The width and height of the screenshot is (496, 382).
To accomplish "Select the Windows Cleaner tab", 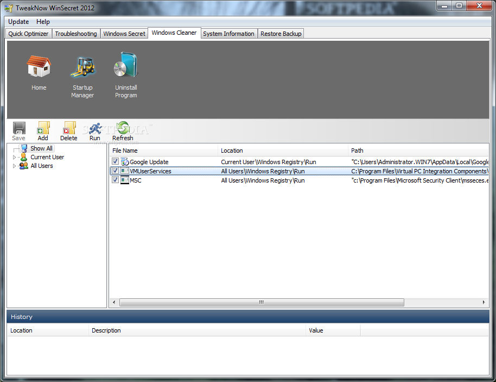I will (174, 33).
